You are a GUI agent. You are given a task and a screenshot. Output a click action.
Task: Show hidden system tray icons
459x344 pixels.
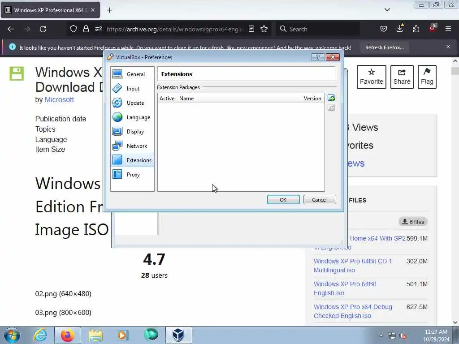tap(381, 336)
